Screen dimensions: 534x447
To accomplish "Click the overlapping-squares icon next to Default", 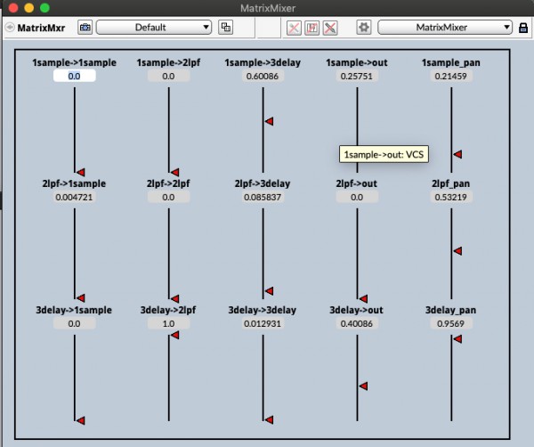I will pos(225,28).
